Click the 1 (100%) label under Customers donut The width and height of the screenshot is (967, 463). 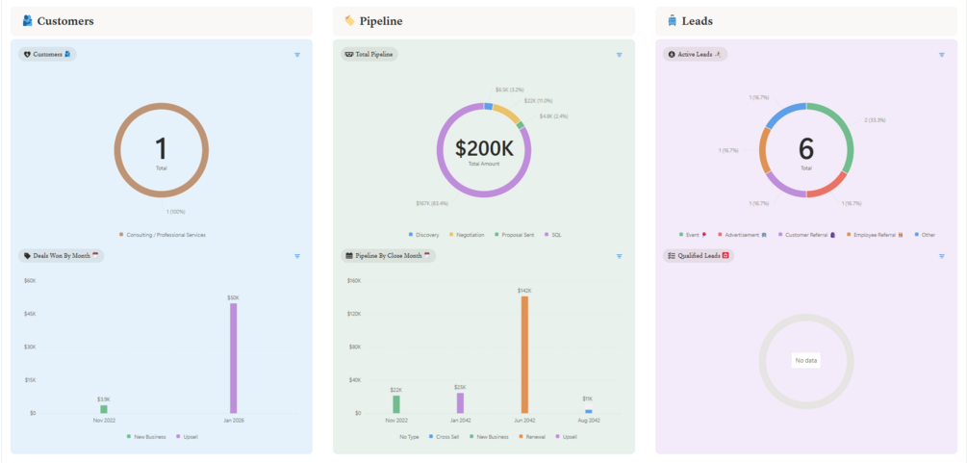(176, 212)
